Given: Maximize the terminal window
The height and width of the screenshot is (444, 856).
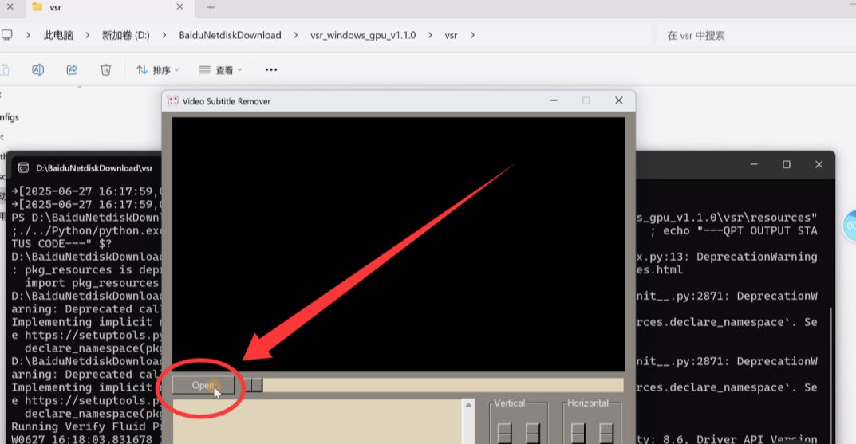Looking at the screenshot, I should [786, 164].
